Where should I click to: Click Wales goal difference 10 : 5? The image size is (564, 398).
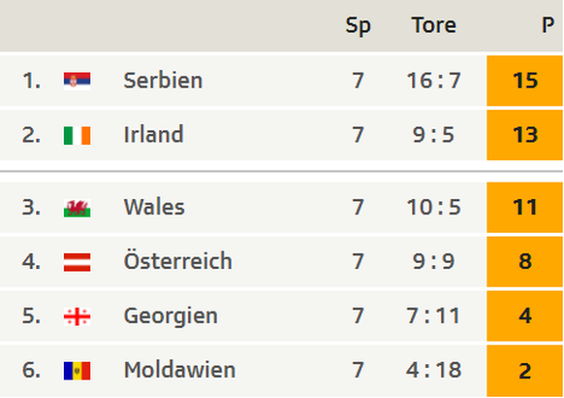point(434,208)
